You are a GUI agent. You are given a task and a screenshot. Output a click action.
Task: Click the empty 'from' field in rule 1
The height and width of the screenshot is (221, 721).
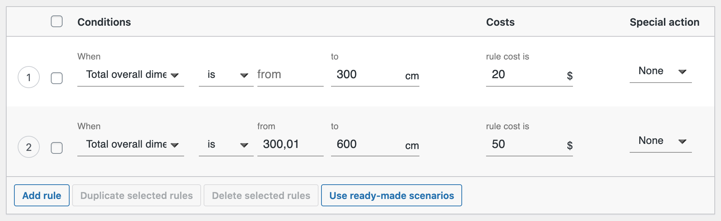pos(290,75)
